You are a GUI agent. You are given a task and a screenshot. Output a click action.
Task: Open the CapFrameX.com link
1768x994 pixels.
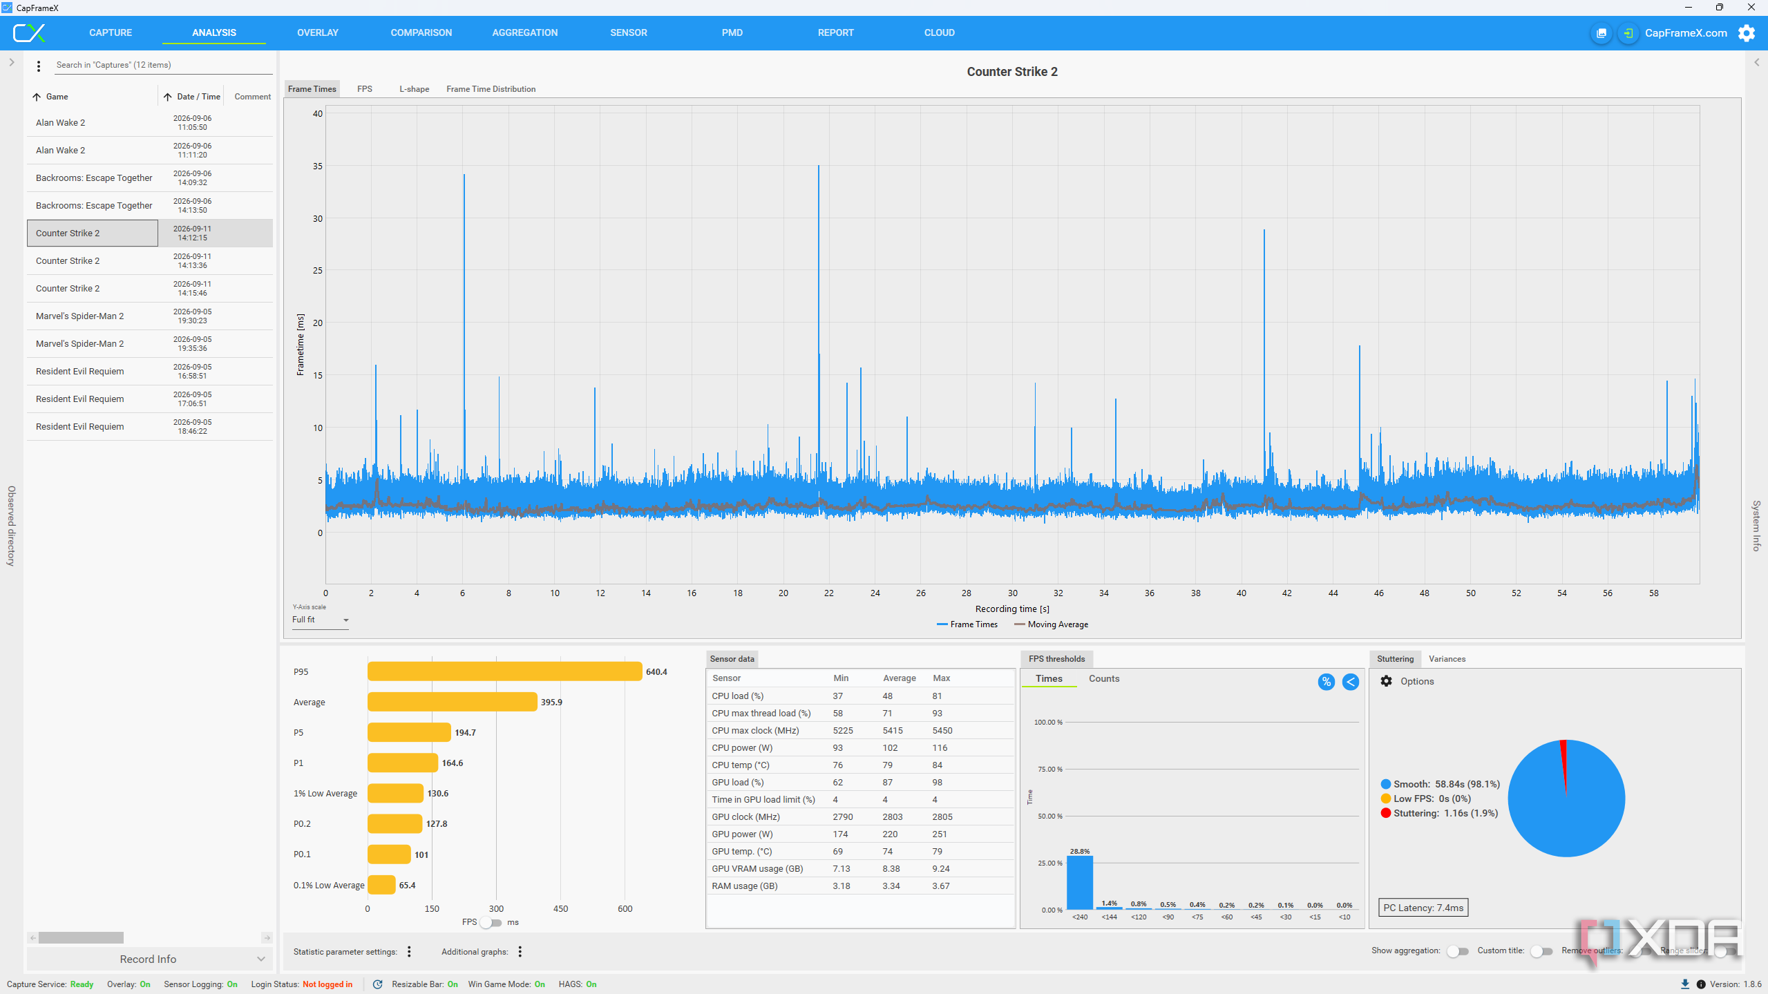1686,33
